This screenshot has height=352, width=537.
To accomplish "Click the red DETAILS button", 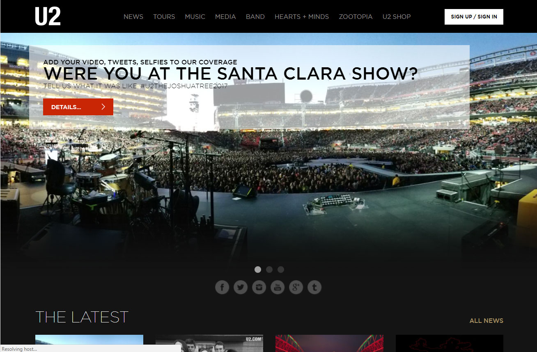I will point(78,107).
